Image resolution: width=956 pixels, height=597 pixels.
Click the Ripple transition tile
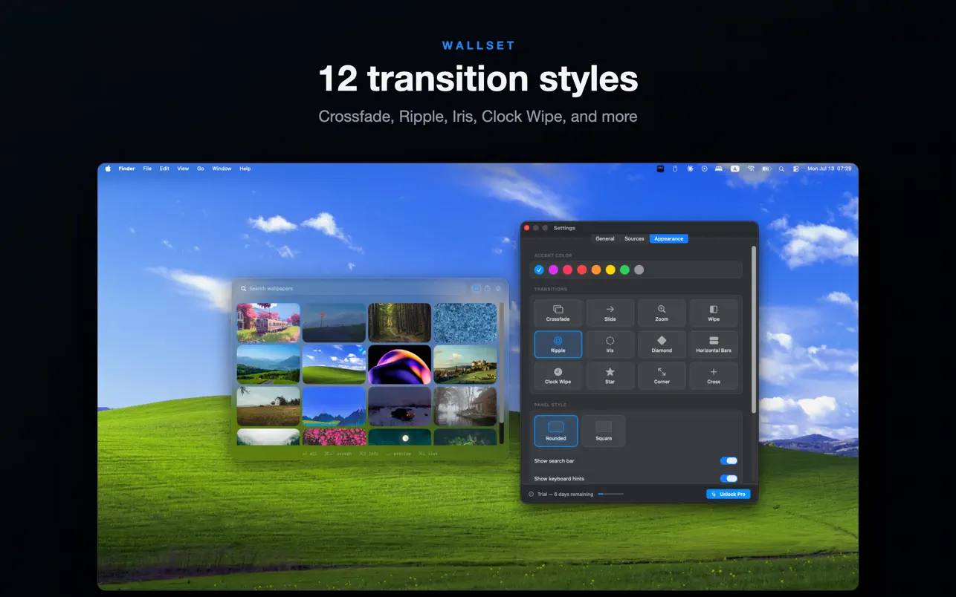point(558,344)
